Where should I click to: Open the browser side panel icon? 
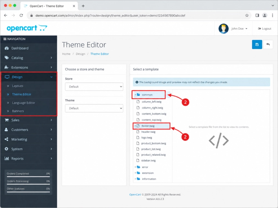(x=257, y=15)
